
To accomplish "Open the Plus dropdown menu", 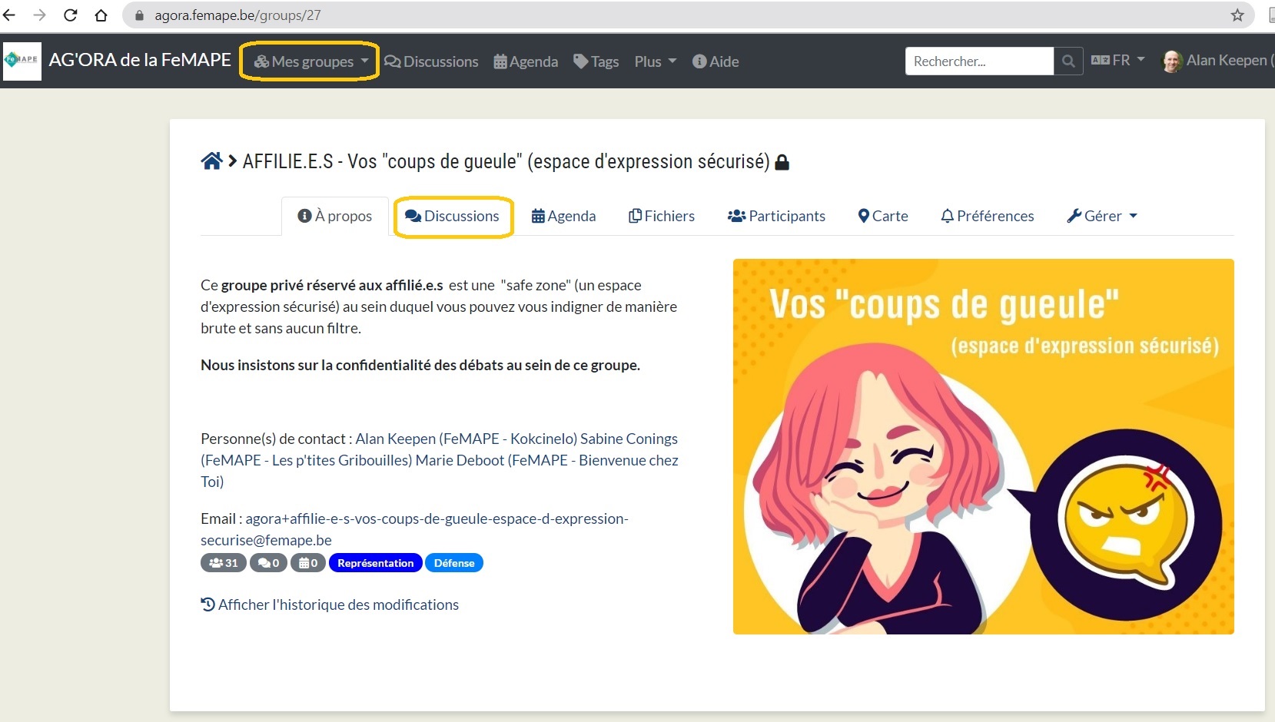I will (655, 61).
